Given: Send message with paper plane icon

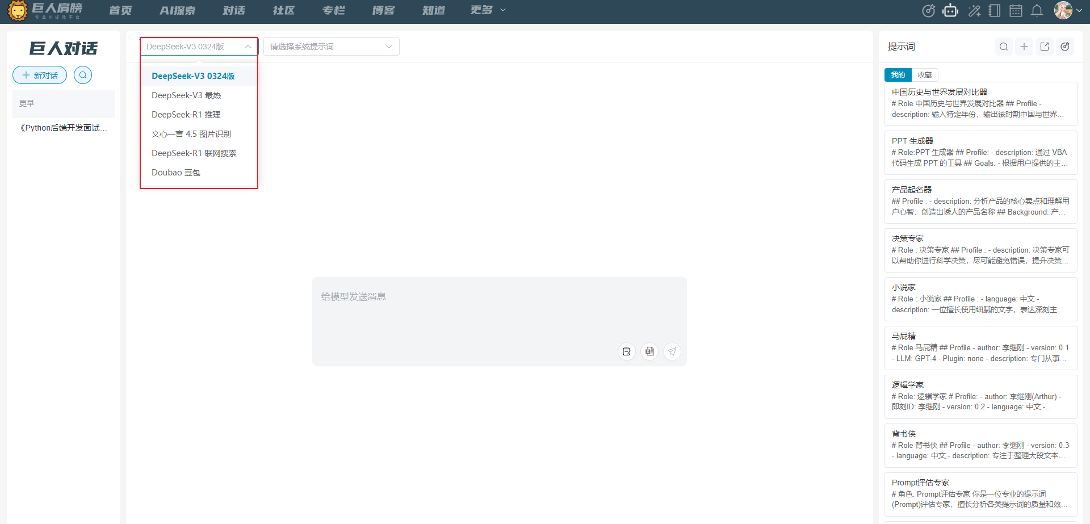Looking at the screenshot, I should click(672, 351).
